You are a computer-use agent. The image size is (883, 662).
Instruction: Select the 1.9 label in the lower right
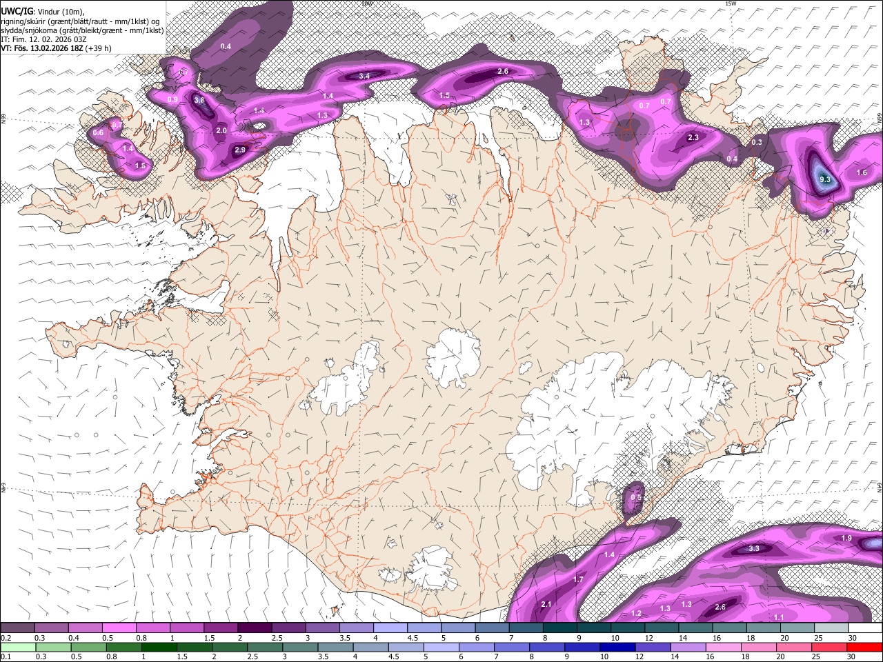pyautogui.click(x=847, y=538)
